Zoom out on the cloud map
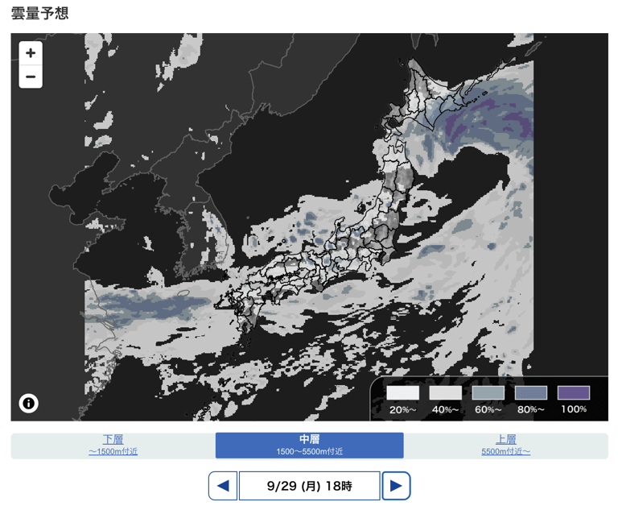The width and height of the screenshot is (618, 506). click(31, 77)
